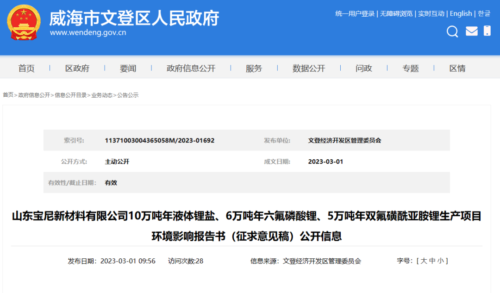The height and width of the screenshot is (293, 500).
Task: Click the 公开方式 field label
Action: pyautogui.click(x=74, y=162)
